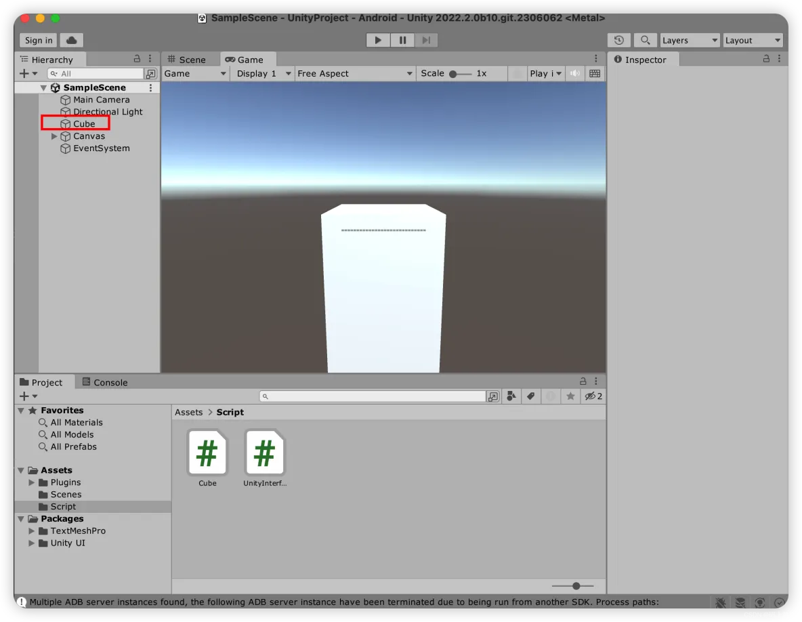Click Project search-by-type icon
The image size is (802, 622).
493,396
